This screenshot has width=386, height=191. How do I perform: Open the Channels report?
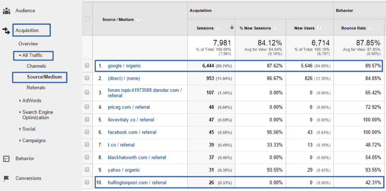click(36, 66)
